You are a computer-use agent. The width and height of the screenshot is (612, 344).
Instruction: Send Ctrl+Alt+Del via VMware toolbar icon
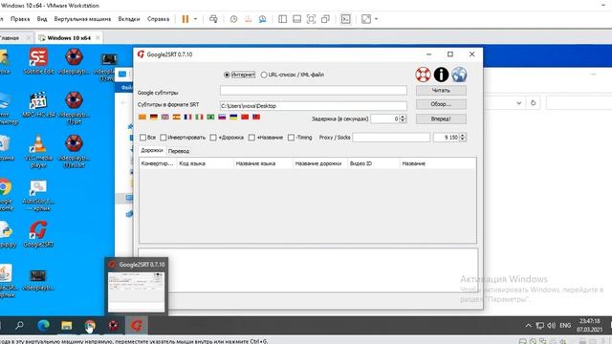coord(213,19)
